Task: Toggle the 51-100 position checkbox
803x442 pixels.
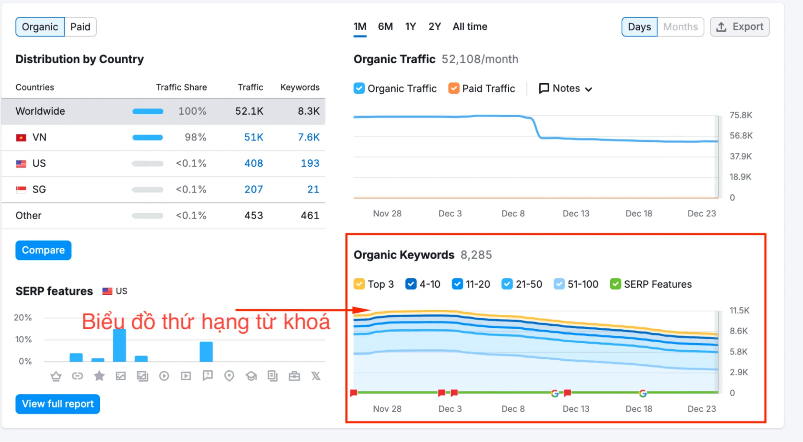Action: [559, 284]
